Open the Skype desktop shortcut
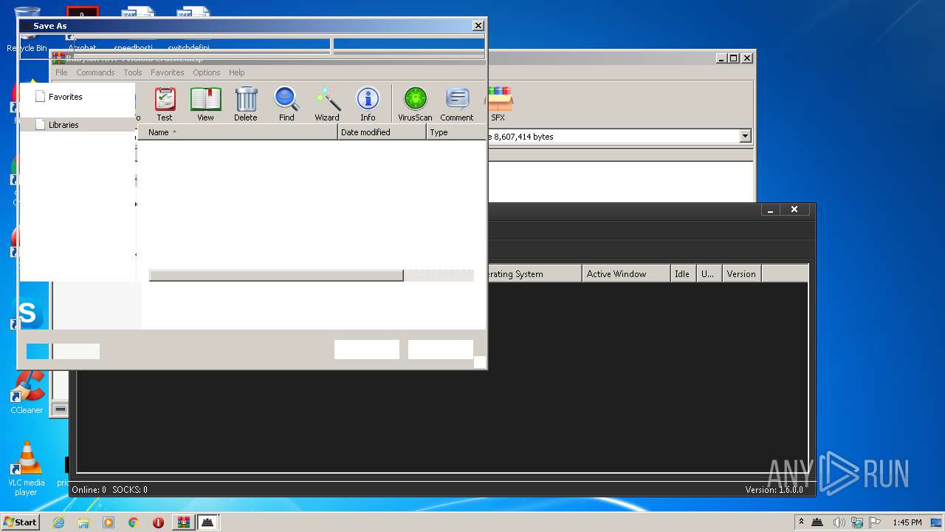The width and height of the screenshot is (945, 532). pyautogui.click(x=28, y=315)
